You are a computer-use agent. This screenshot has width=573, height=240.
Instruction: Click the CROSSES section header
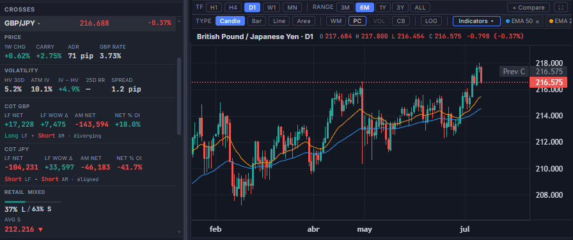pyautogui.click(x=20, y=10)
